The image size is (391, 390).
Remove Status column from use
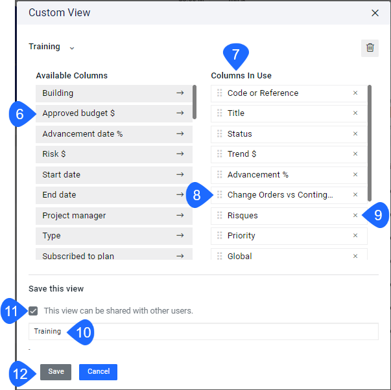[355, 134]
